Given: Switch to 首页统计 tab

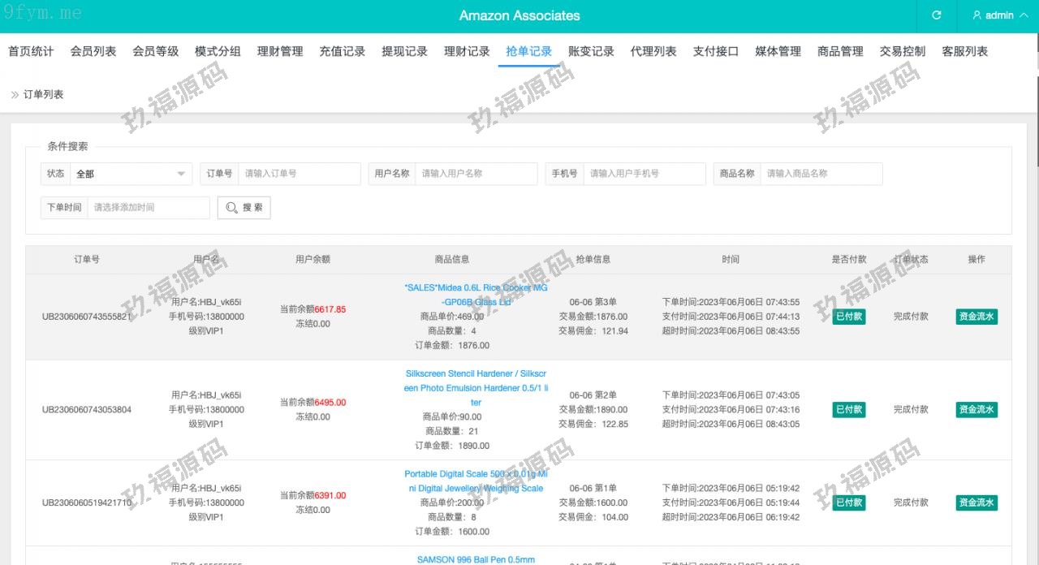Looking at the screenshot, I should coord(31,51).
